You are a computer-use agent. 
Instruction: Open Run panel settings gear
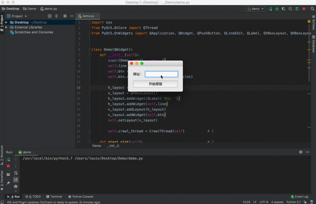(301, 152)
